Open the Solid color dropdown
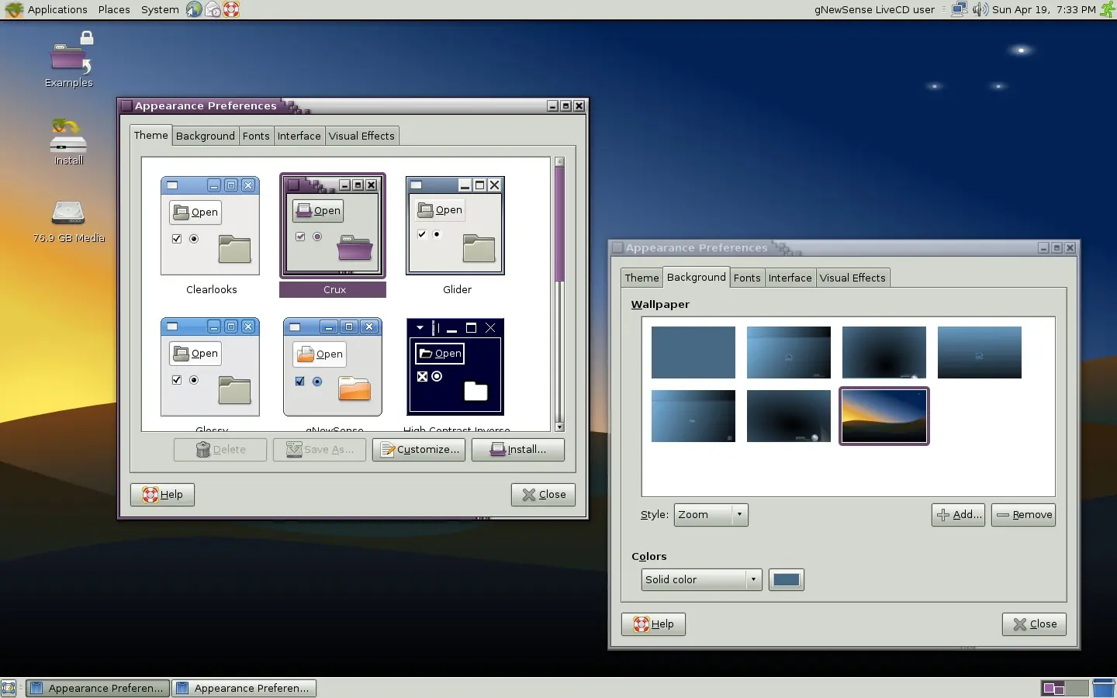 click(x=702, y=580)
